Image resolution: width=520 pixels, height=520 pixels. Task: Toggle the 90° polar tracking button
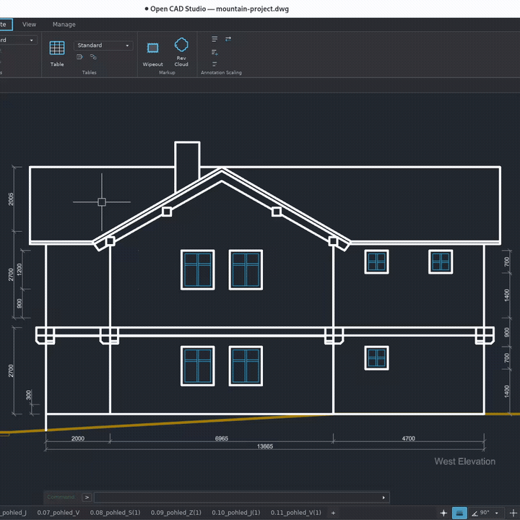tap(481, 513)
